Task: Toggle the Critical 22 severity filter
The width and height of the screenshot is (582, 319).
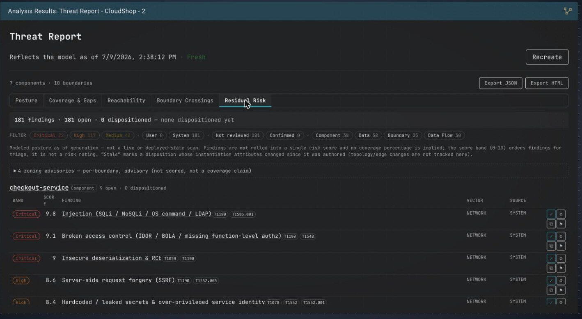Action: (48, 135)
